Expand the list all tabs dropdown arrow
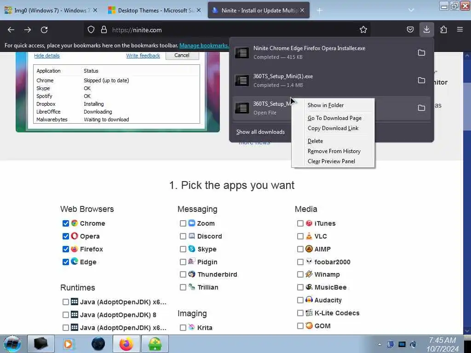The width and height of the screenshot is (471, 353). click(411, 10)
